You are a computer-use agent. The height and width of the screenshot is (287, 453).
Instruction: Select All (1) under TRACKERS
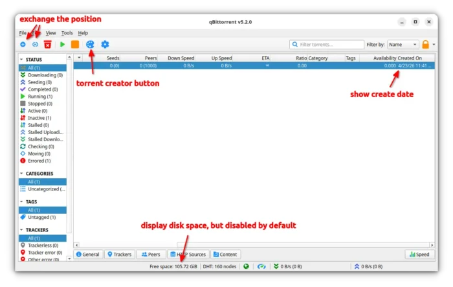pyautogui.click(x=43, y=238)
